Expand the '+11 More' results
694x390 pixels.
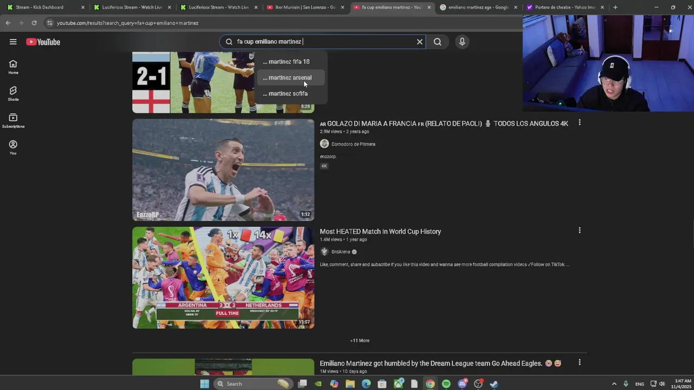[359, 341]
